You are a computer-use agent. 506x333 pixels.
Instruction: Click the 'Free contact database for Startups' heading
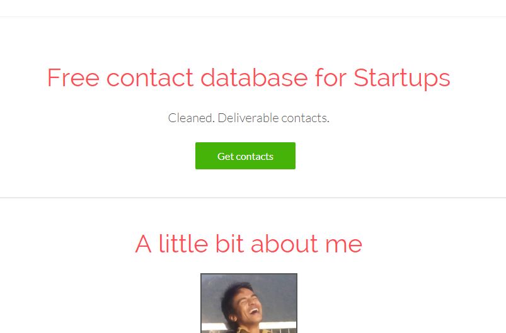pyautogui.click(x=248, y=78)
